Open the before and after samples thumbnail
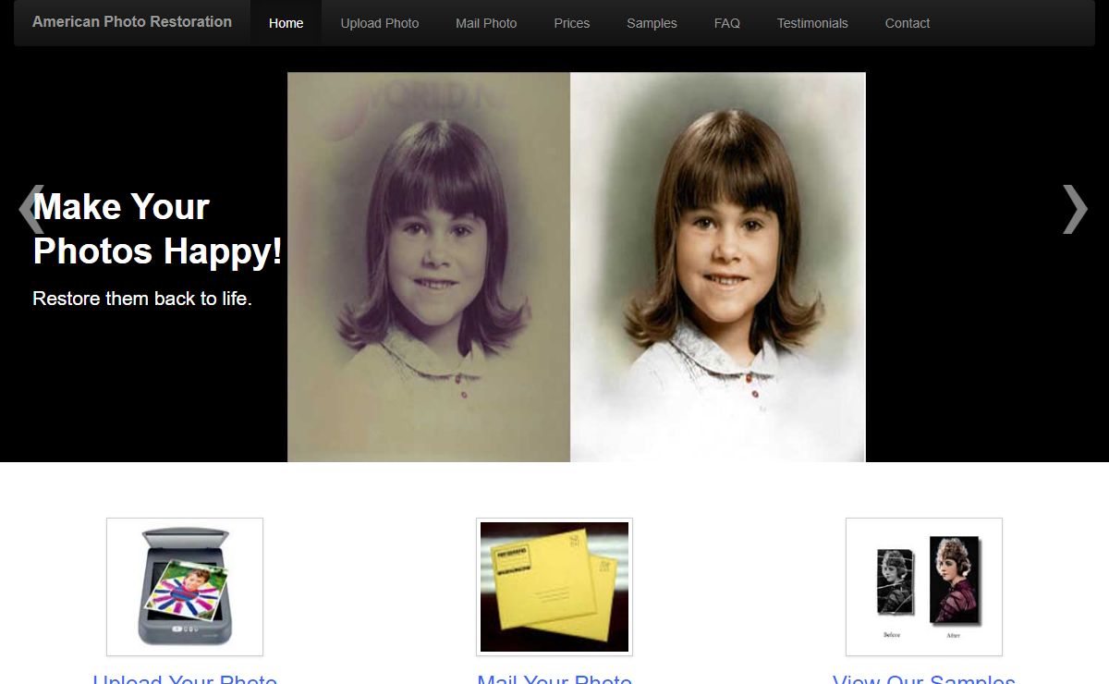Viewport: 1109px width, 684px height. tap(924, 587)
